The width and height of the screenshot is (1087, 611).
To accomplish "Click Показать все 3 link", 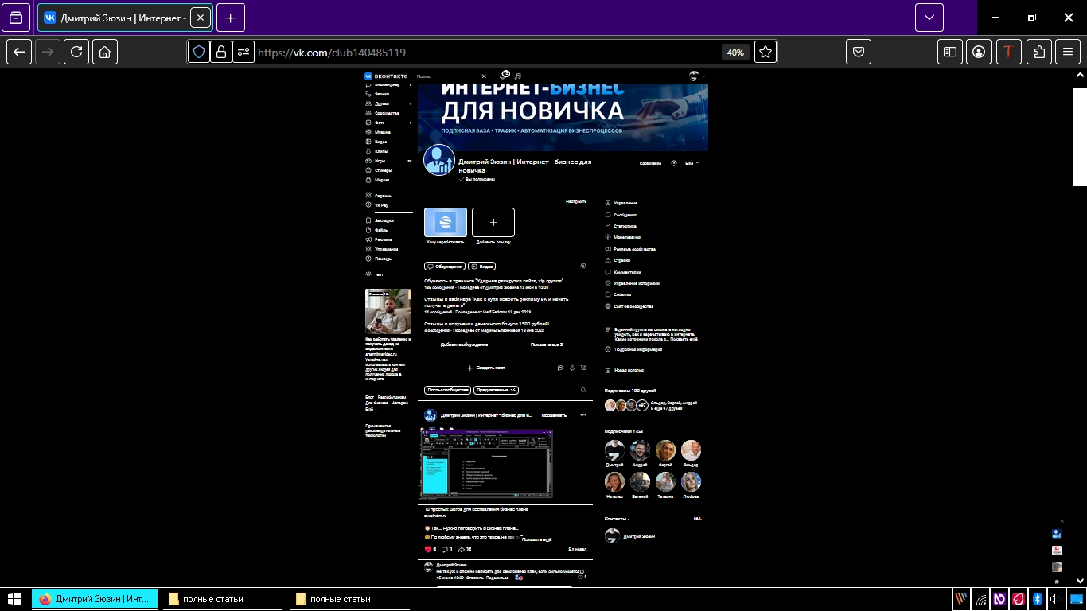I will pos(547,344).
